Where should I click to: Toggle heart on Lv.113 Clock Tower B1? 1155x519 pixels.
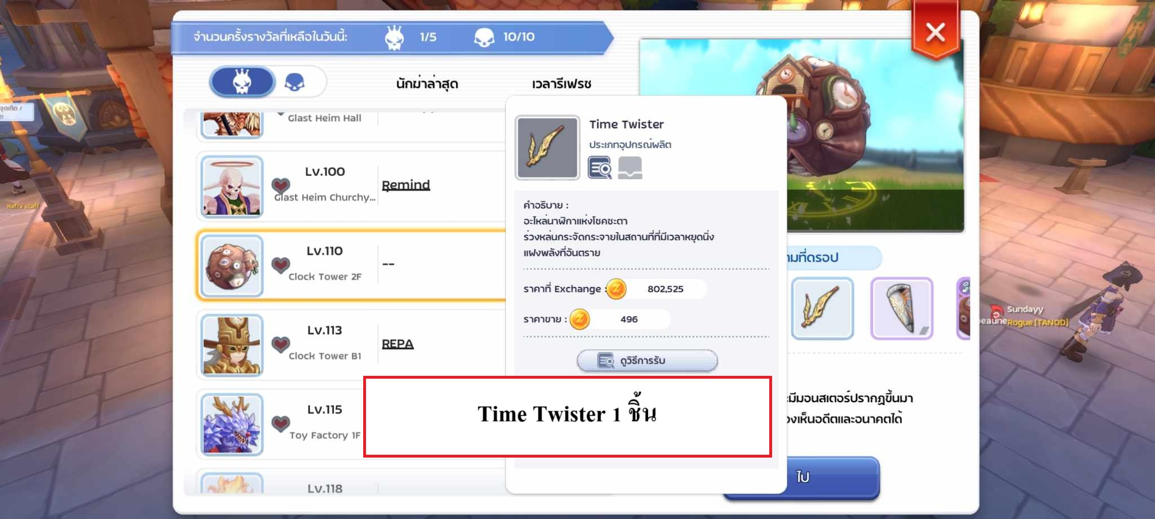pos(281,344)
